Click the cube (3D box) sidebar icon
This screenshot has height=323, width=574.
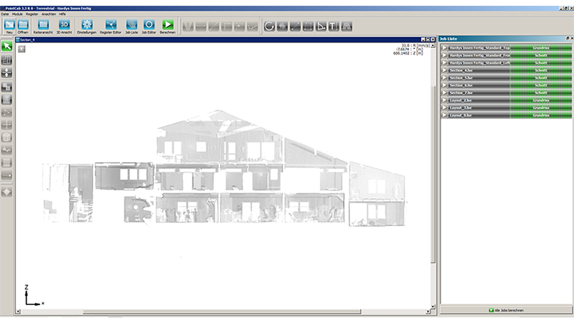(6, 137)
